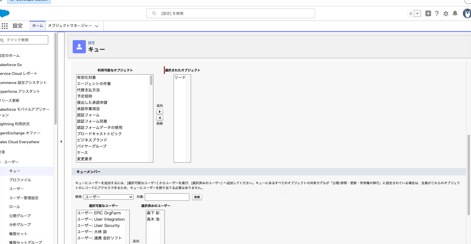Open the favorites list dropdown arrow
The width and height of the screenshot is (471, 244).
(x=417, y=13)
